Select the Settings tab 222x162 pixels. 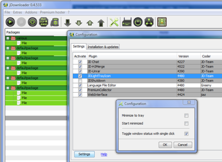tap(79, 47)
